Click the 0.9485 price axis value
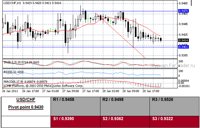This screenshot has width=200, height=128. point(183,3)
